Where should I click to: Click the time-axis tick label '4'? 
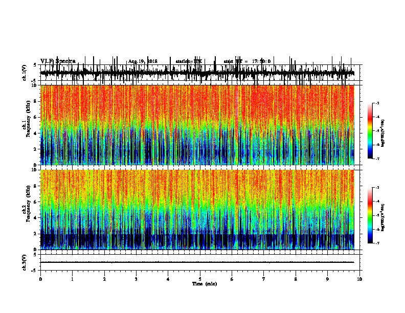[x=168, y=279]
